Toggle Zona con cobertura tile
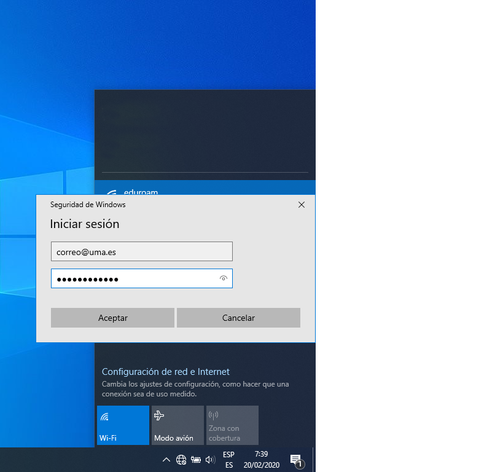The width and height of the screenshot is (503, 472). (232, 425)
